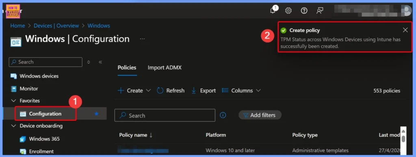This screenshot has width=416, height=157.
Task: Click the Windows 365 sidebar icon
Action: tap(23, 139)
